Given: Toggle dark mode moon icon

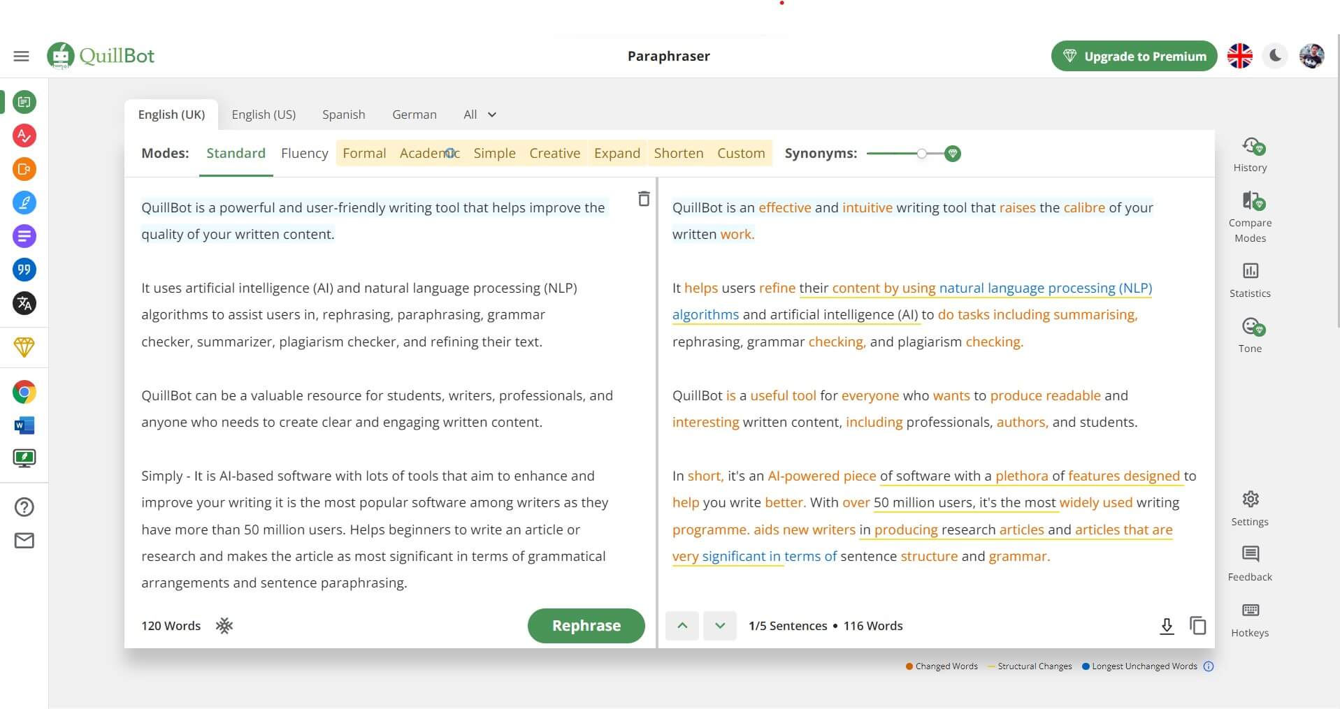Looking at the screenshot, I should point(1275,56).
